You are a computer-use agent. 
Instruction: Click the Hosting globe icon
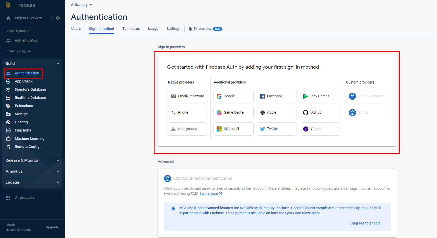(x=8, y=122)
